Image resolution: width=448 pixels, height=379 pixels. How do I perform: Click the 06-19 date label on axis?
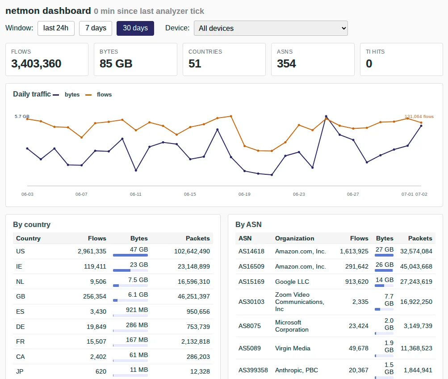tap(244, 194)
